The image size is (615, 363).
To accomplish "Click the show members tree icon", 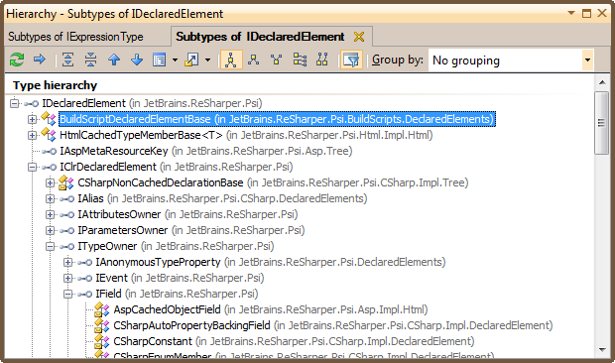I will (300, 60).
